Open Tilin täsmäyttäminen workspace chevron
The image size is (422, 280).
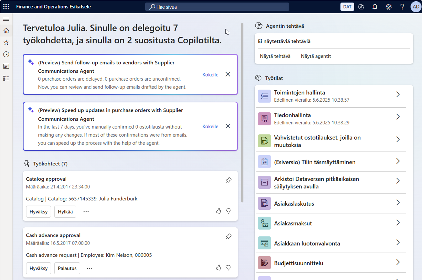[x=398, y=161]
